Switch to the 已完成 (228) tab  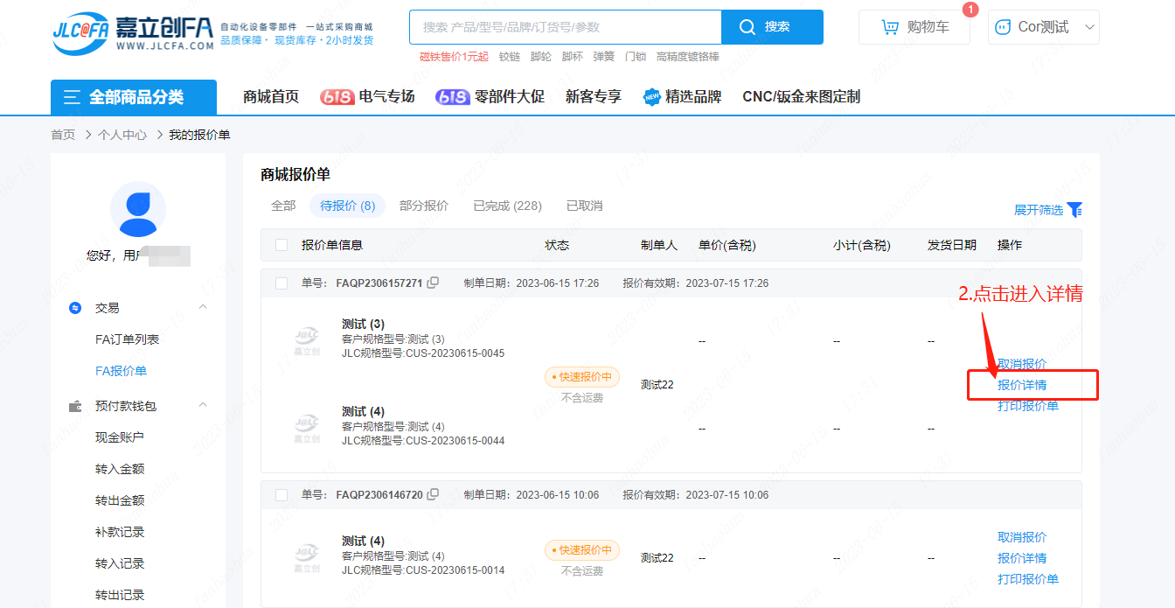pyautogui.click(x=507, y=206)
